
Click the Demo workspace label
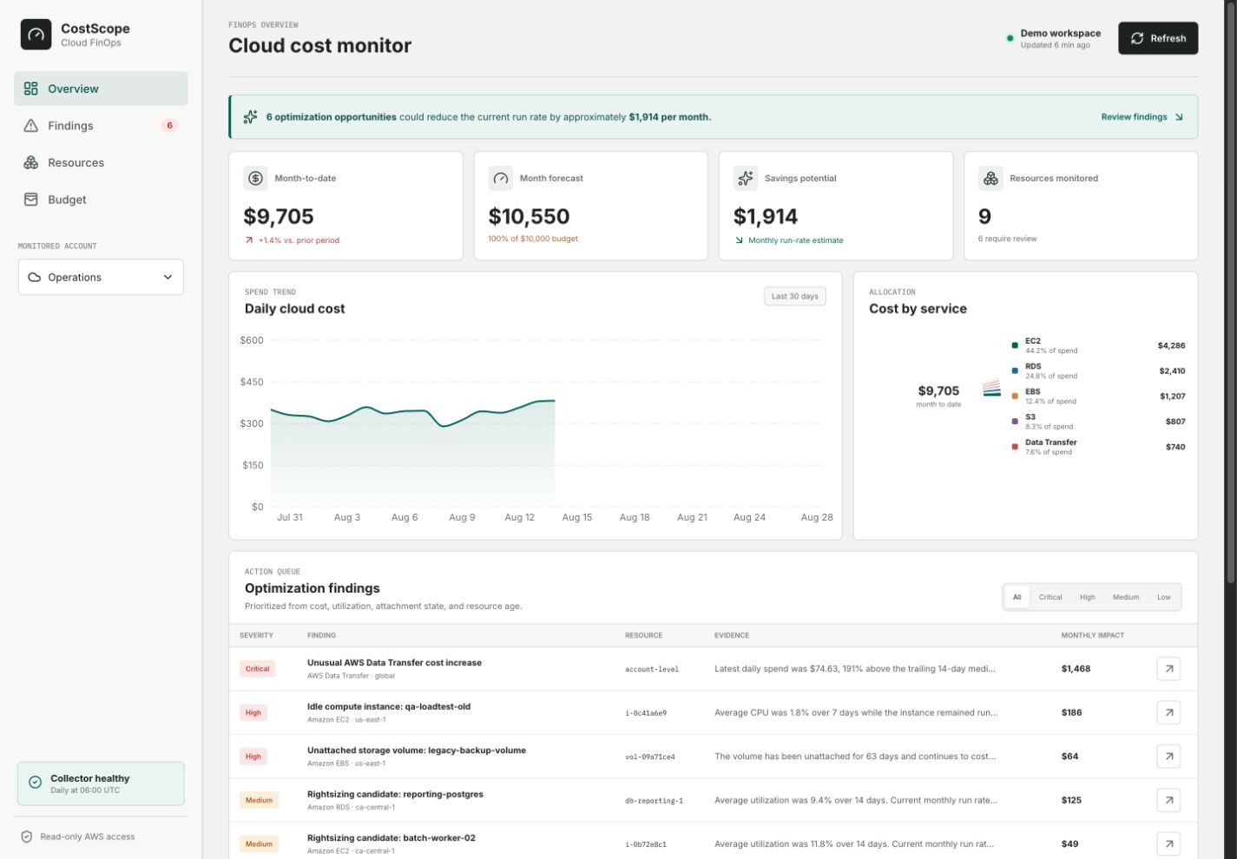tap(1060, 33)
